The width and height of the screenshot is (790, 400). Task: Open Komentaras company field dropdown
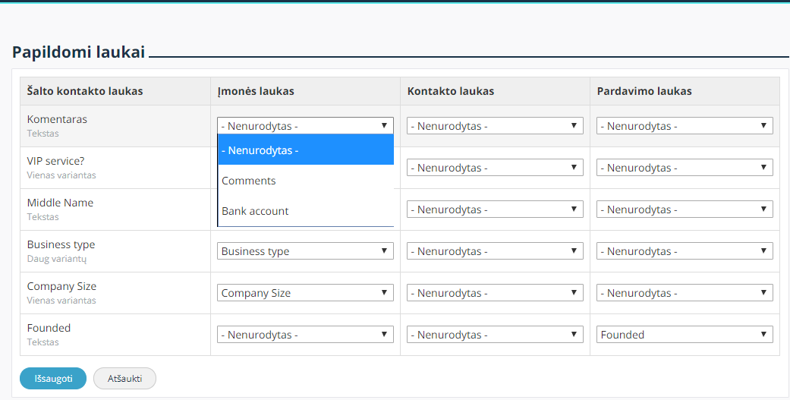pos(305,126)
